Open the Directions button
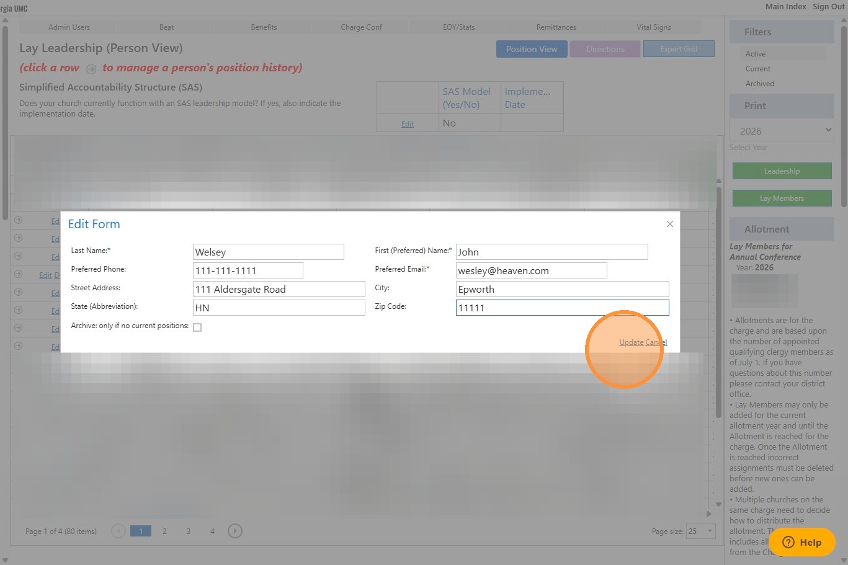The width and height of the screenshot is (848, 565). point(605,49)
